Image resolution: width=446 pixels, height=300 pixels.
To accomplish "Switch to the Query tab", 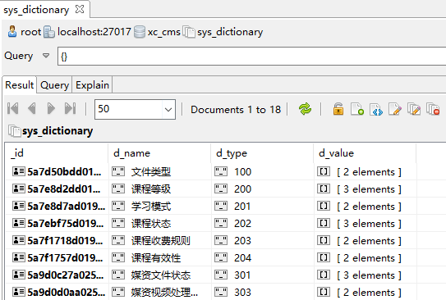I will pos(54,85).
